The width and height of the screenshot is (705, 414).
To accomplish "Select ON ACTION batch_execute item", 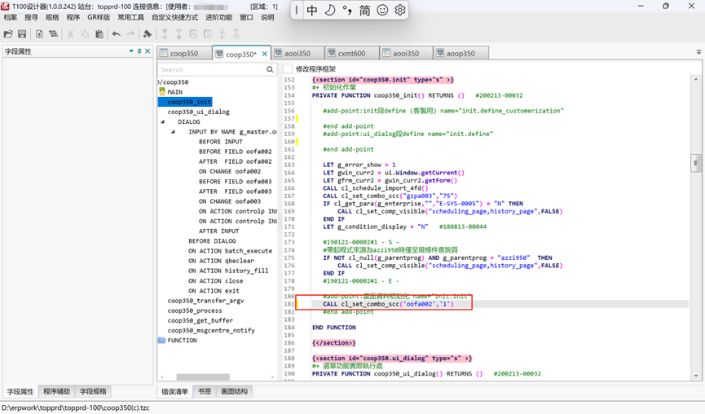I will coord(230,251).
